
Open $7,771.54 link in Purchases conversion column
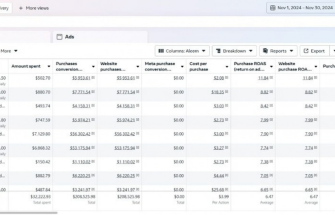[x=81, y=92]
